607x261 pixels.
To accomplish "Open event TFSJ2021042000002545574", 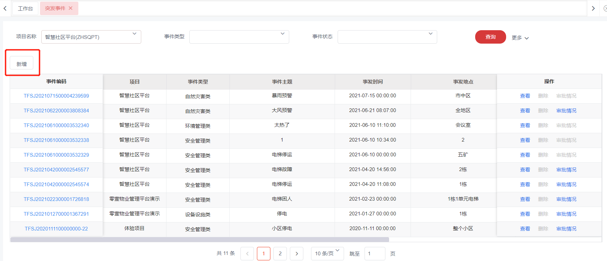I will point(56,185).
